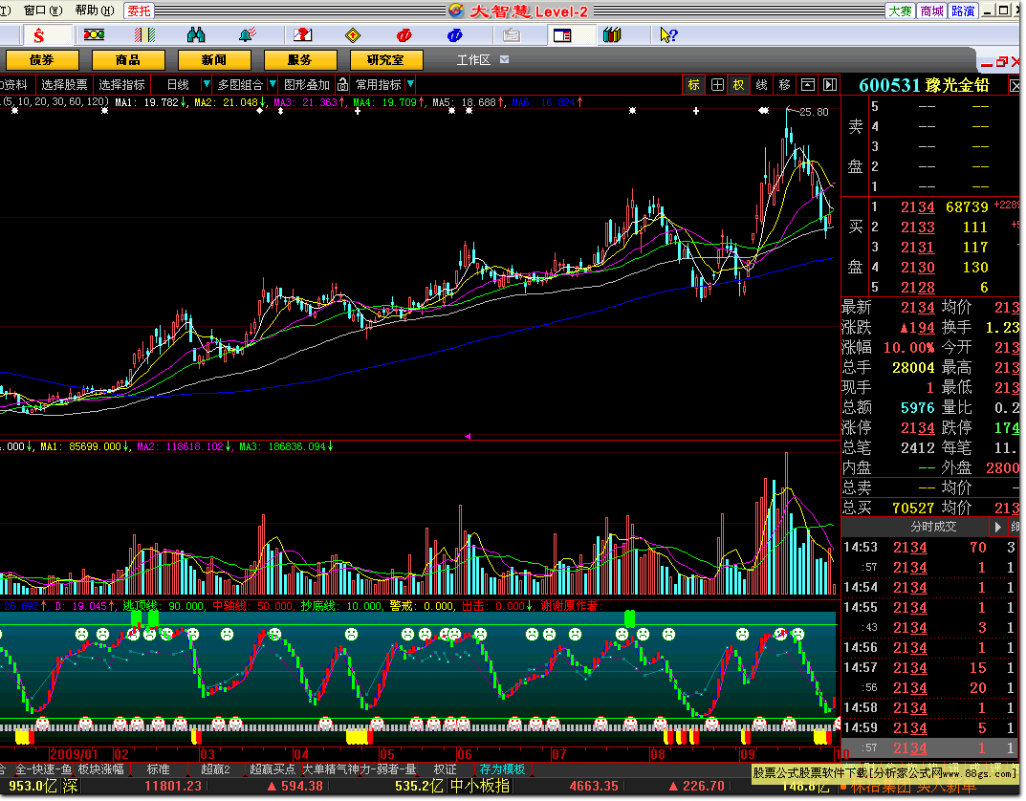Minimize the inner chart window (red dash)

[986, 63]
